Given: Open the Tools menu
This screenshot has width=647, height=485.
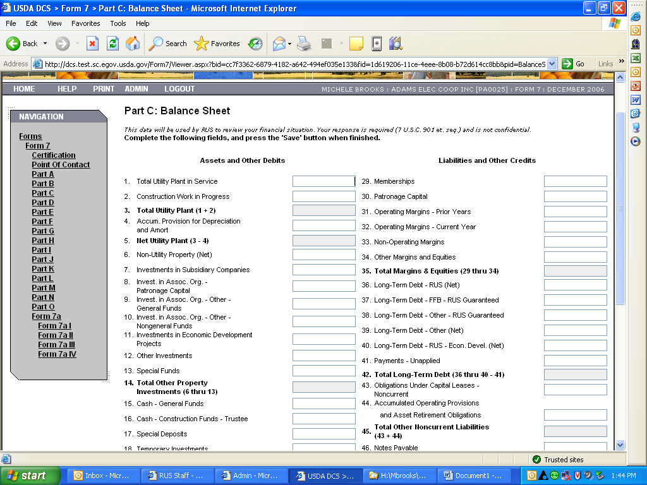Looking at the screenshot, I should click(x=118, y=23).
